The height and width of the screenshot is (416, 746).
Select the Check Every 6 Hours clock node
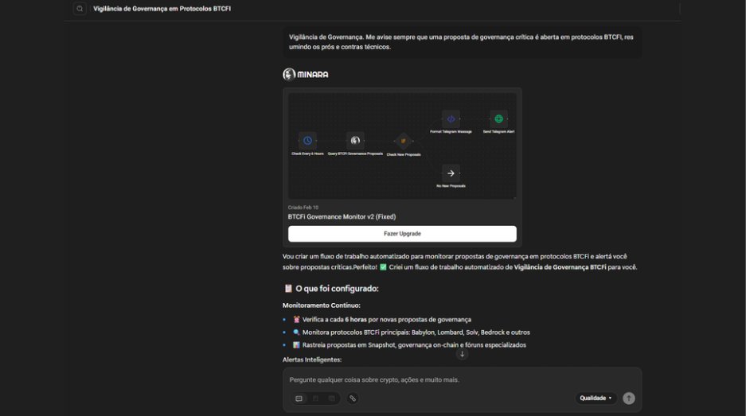click(307, 141)
